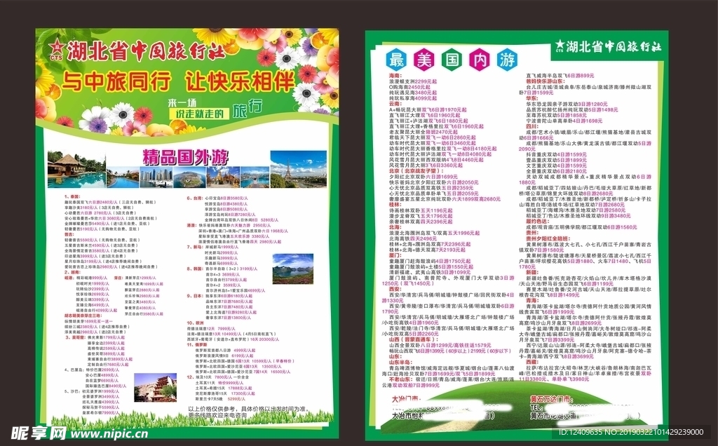Open the Eiffel Tower photo
Image resolution: width=718 pixels, height=446 pixels.
pos(298,169)
